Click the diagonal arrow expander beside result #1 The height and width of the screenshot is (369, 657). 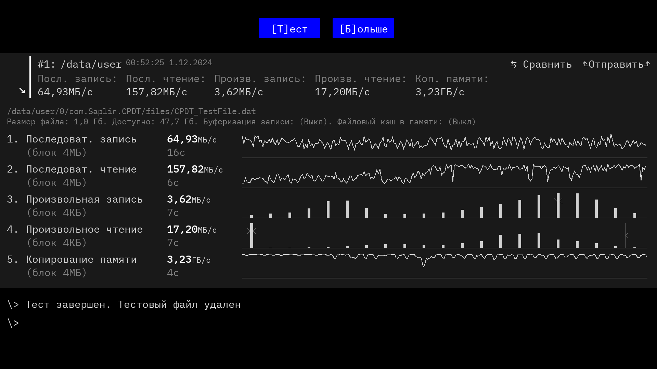point(22,91)
